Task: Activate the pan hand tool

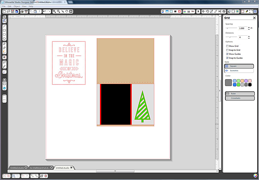Action: (67, 11)
